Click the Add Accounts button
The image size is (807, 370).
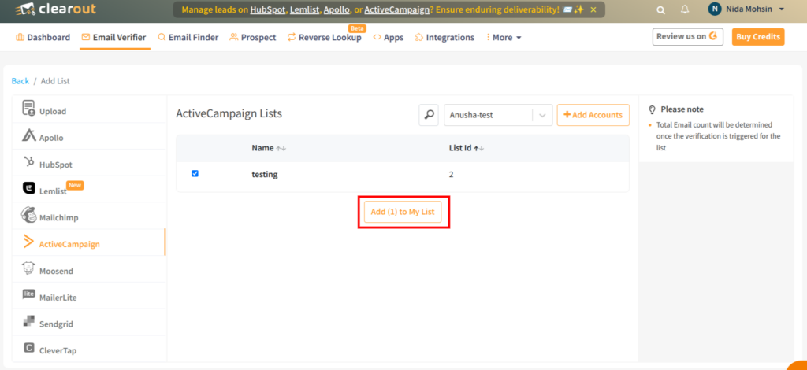coord(593,115)
